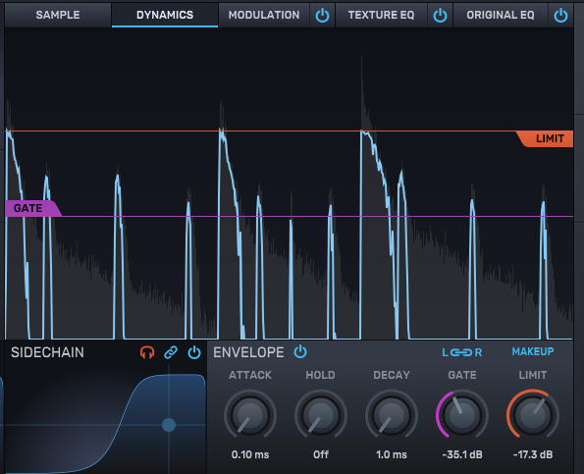This screenshot has width=584, height=474.
Task: Switch to the Dynamics tab
Action: click(x=165, y=15)
